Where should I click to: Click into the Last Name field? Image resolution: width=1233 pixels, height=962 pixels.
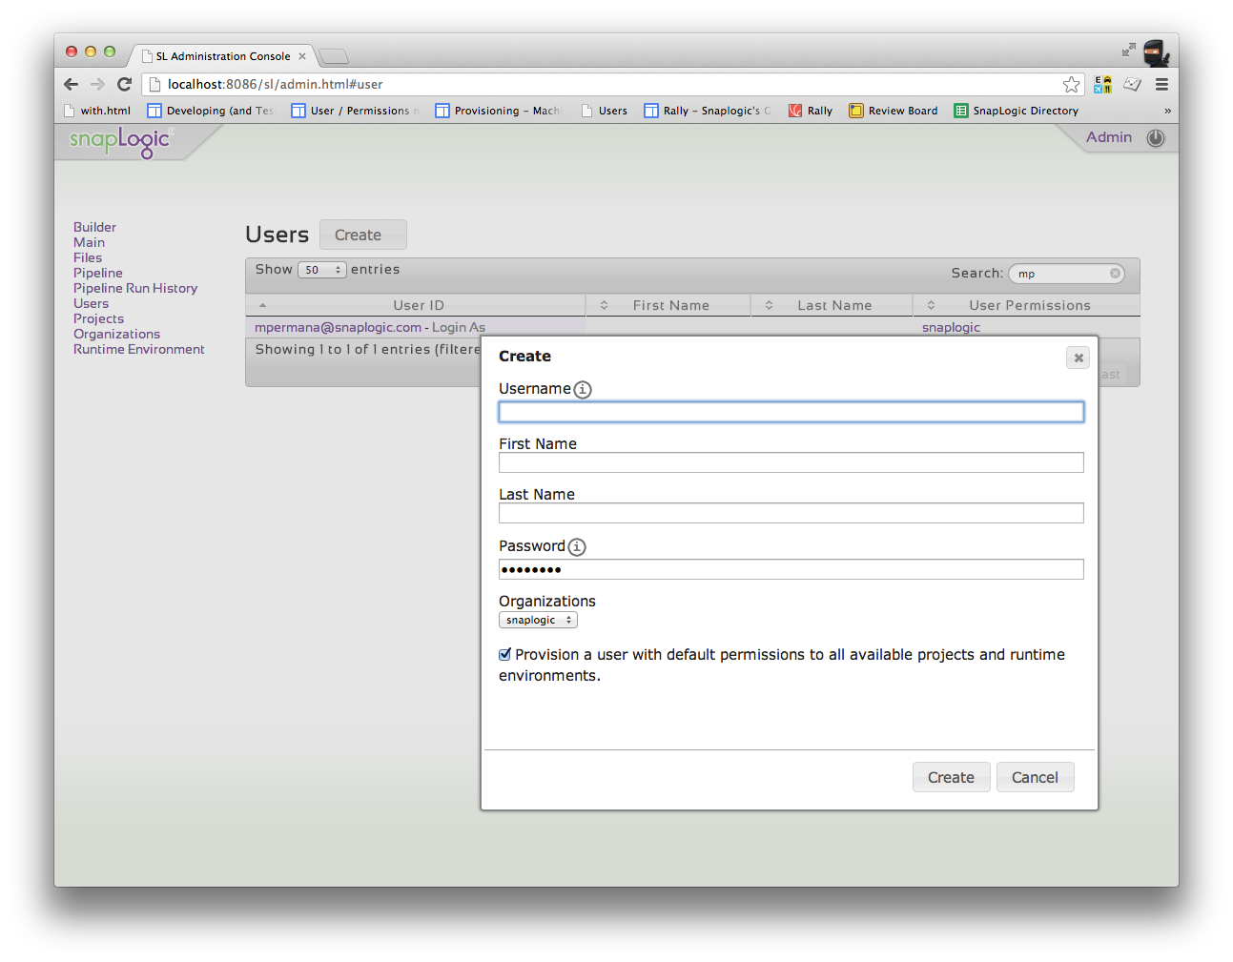click(791, 513)
